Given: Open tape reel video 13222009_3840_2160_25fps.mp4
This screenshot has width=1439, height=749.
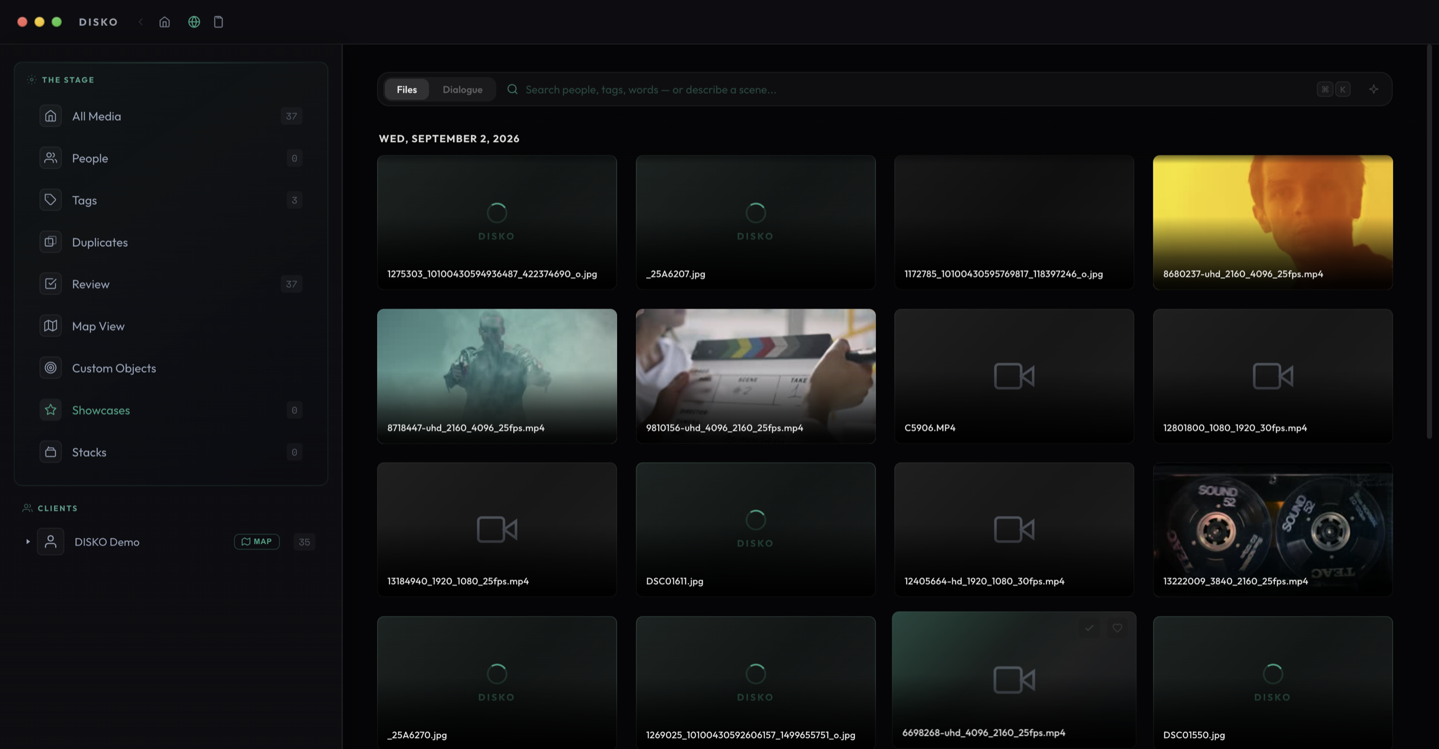Looking at the screenshot, I should [1273, 530].
